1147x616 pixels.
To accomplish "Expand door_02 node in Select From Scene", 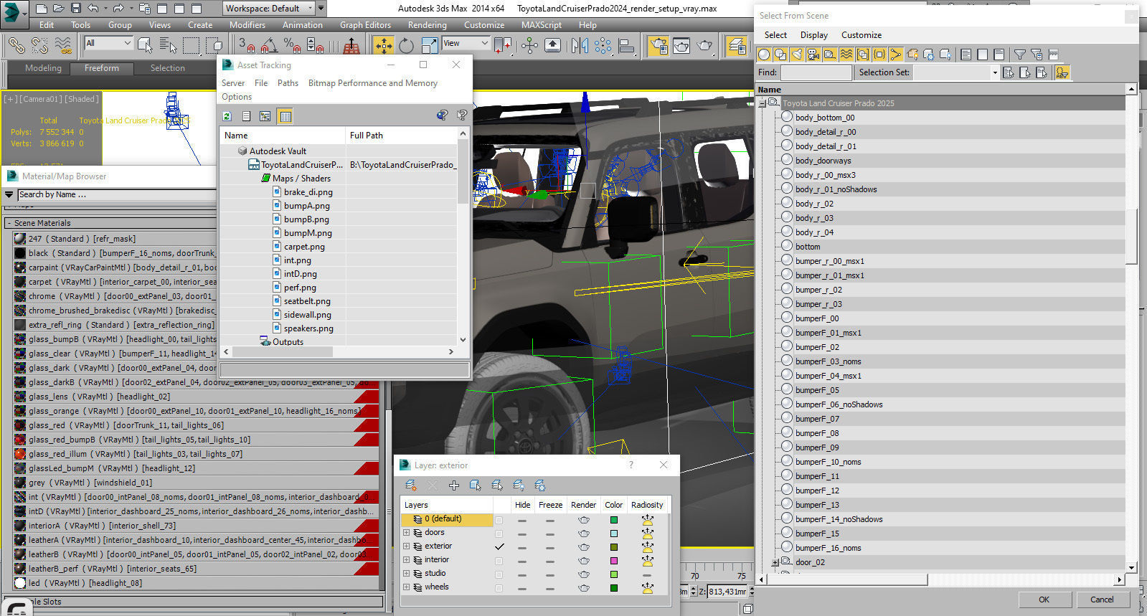I will 775,563.
